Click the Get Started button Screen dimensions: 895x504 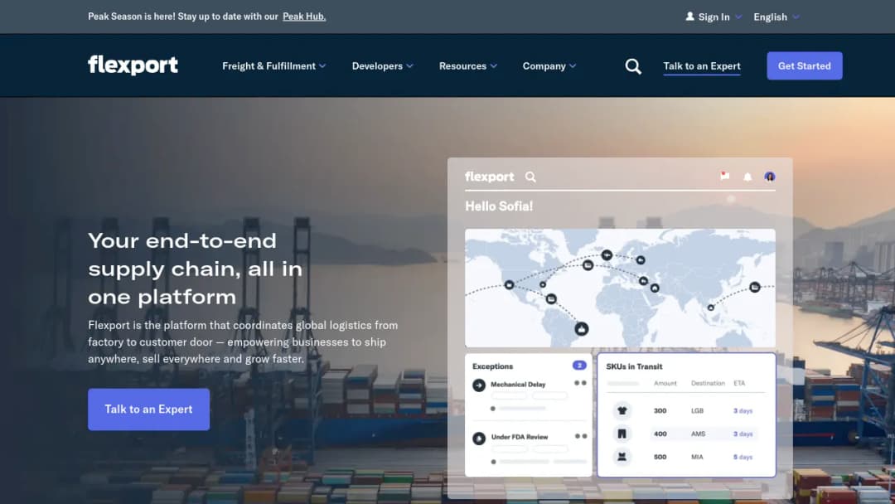(804, 65)
